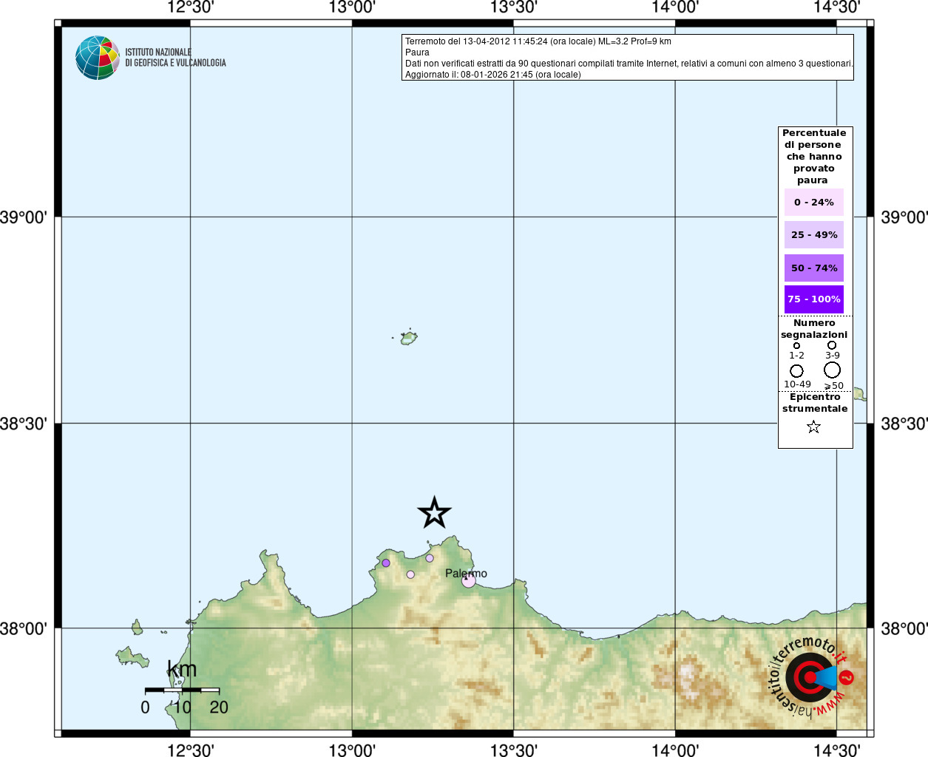
Task: Click the Epicentro strumentale legend heading
Action: [x=815, y=403]
